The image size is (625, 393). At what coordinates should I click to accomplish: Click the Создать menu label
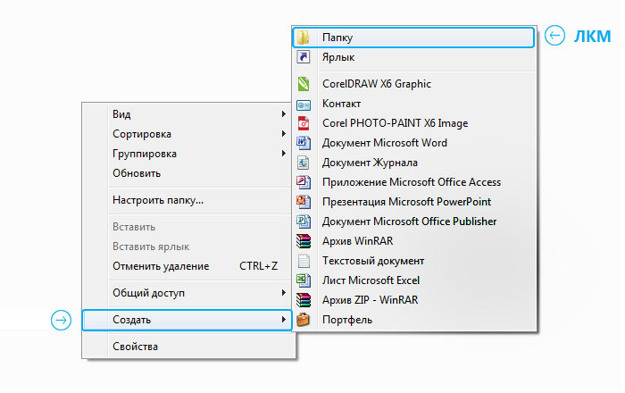click(131, 320)
